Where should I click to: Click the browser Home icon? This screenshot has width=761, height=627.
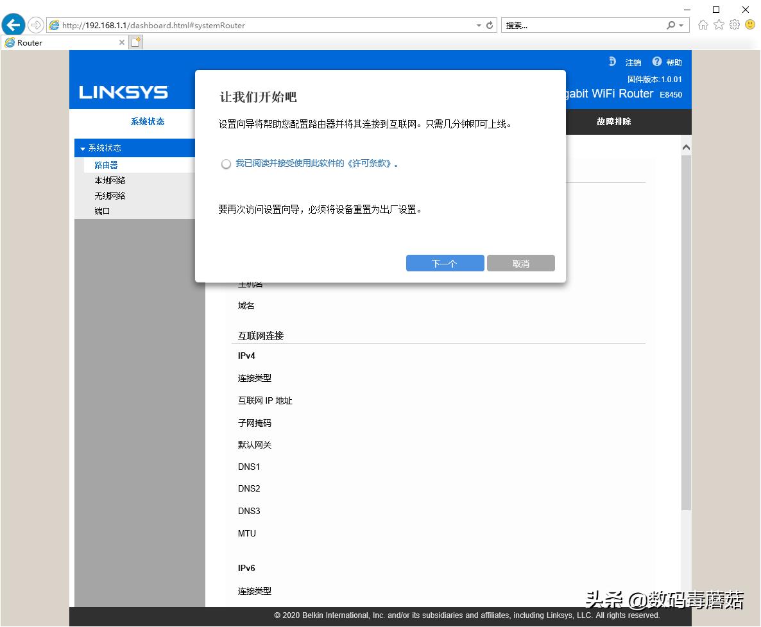point(703,25)
